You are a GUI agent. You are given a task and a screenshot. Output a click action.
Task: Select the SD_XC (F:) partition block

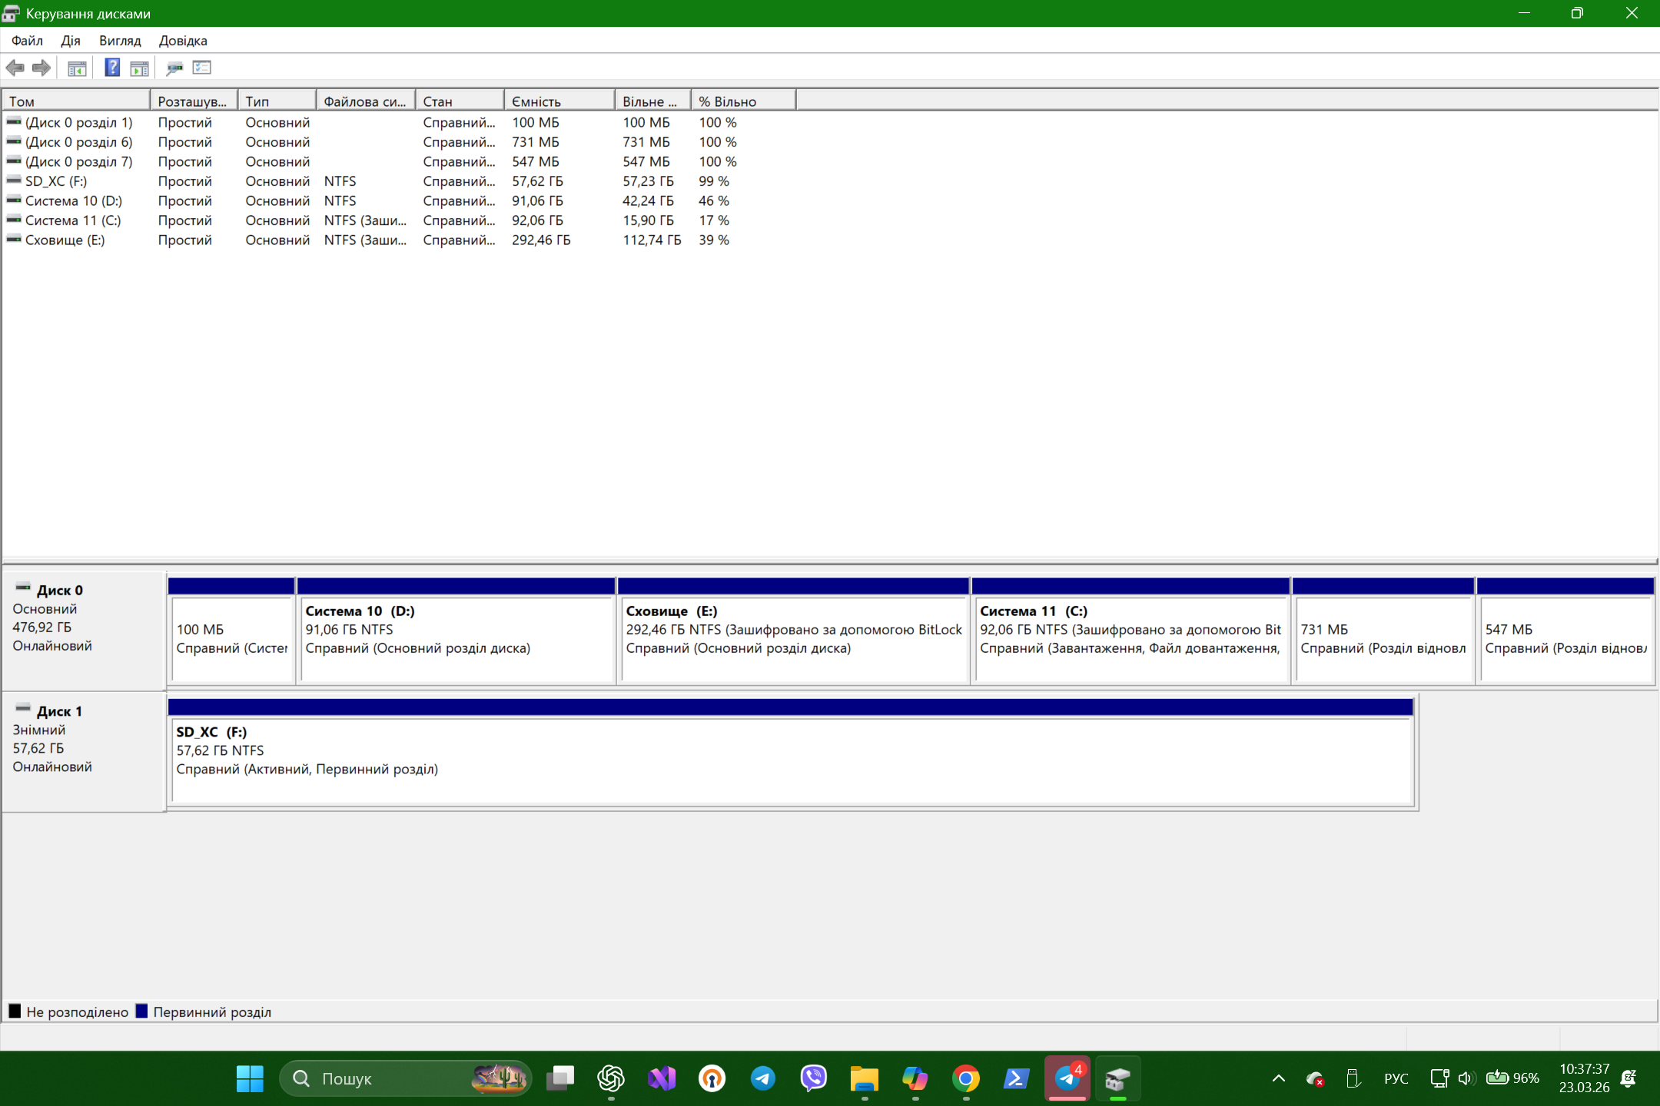[x=790, y=759]
